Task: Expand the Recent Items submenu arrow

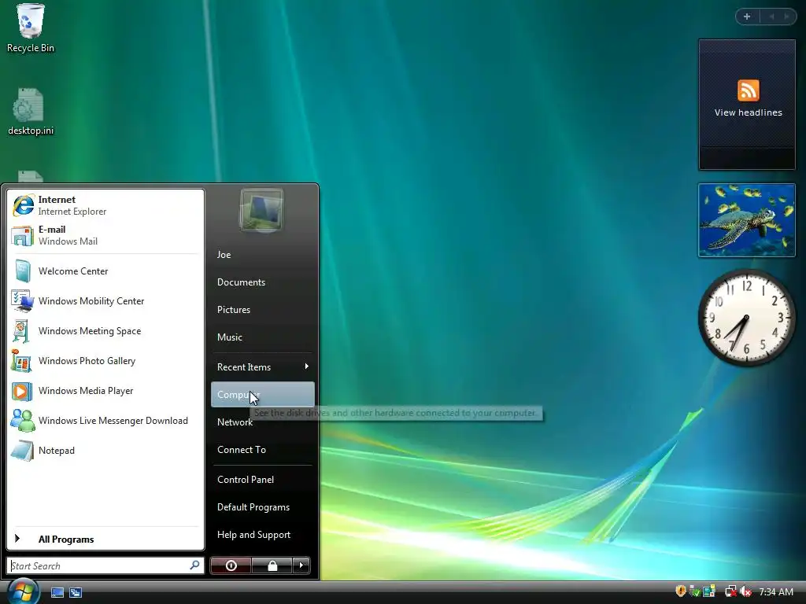Action: click(306, 366)
